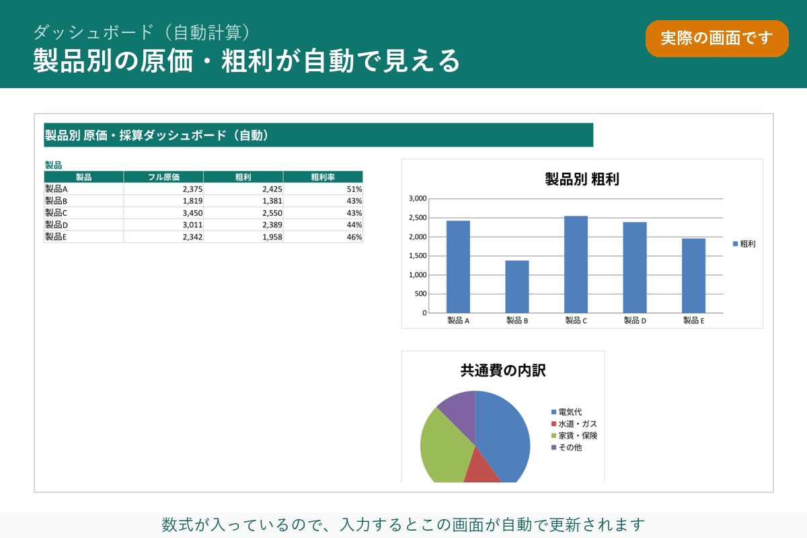The height and width of the screenshot is (538, 807).
Task: Select the 2,342 full cost cell for 製品E
Action: [x=163, y=237]
